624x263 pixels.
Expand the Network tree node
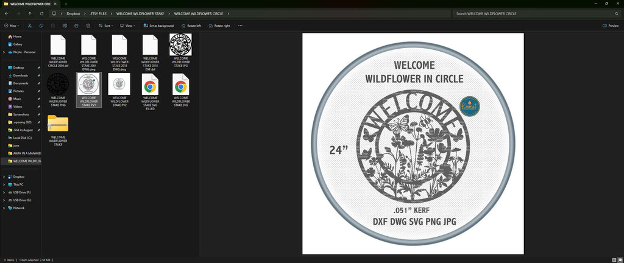pyautogui.click(x=4, y=208)
